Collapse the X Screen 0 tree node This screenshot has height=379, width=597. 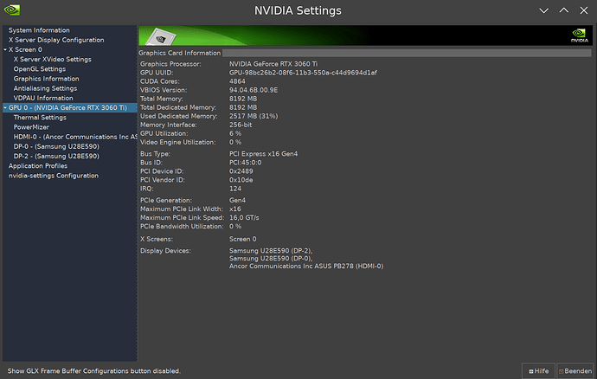click(5, 49)
